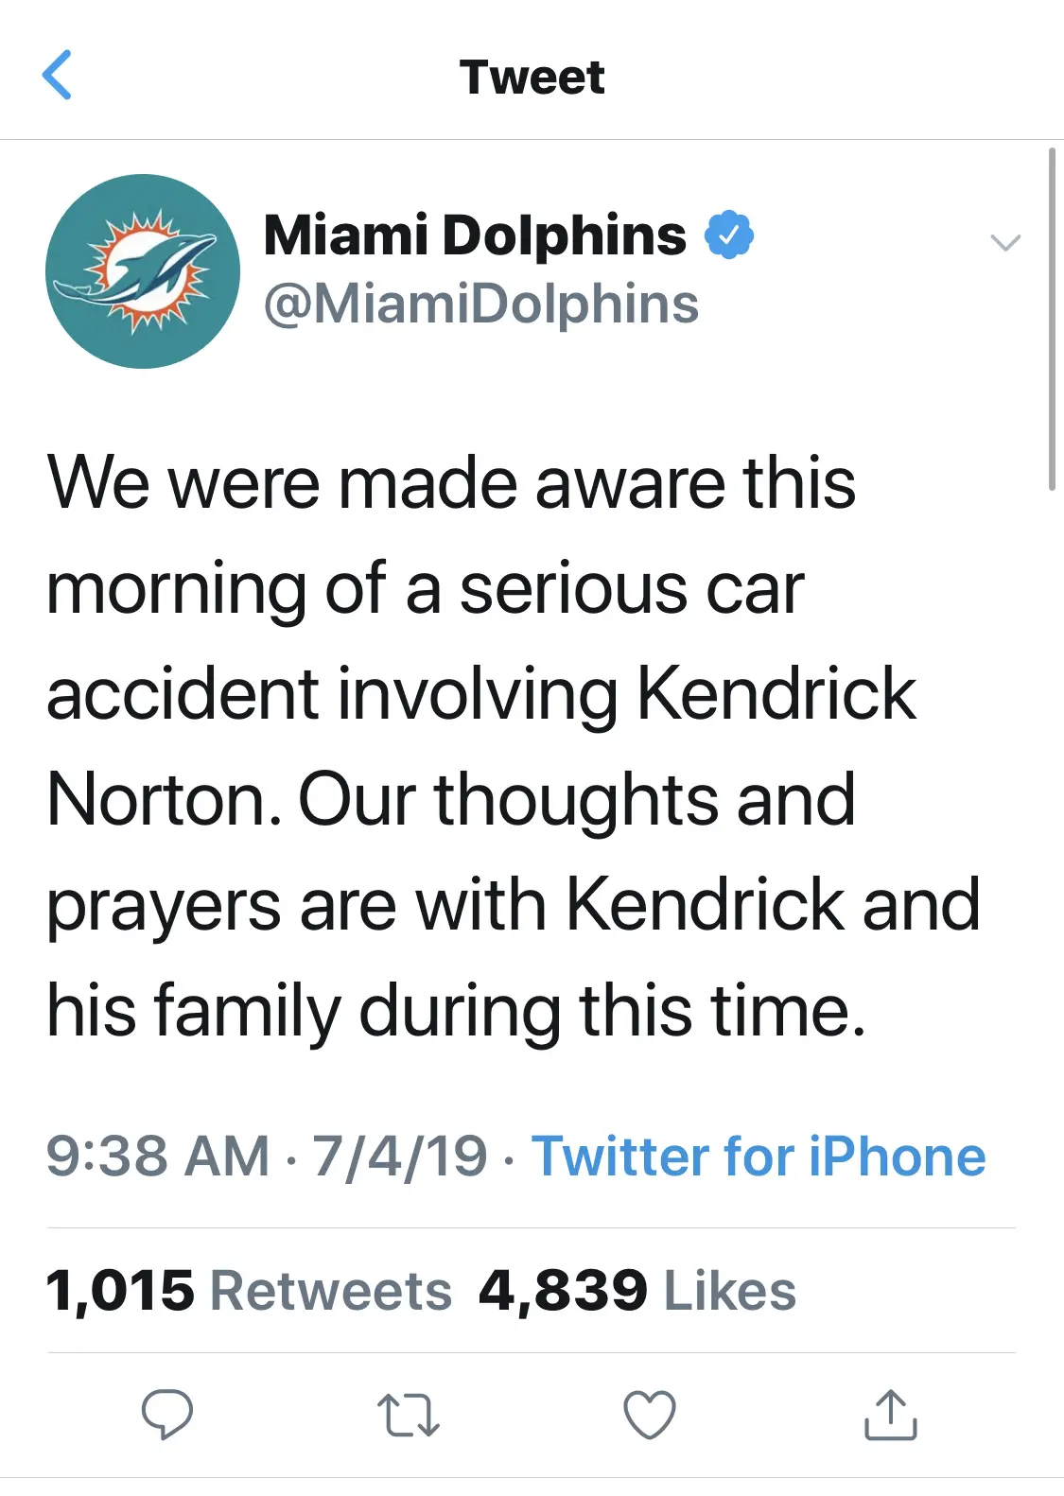Tap the tweet's opening line "We were made aware"

point(284,483)
